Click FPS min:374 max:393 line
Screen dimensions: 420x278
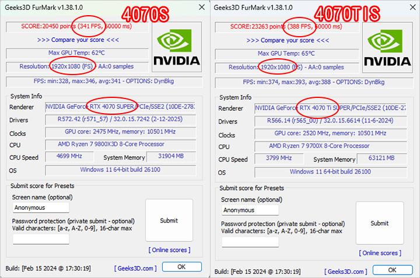pos(314,82)
